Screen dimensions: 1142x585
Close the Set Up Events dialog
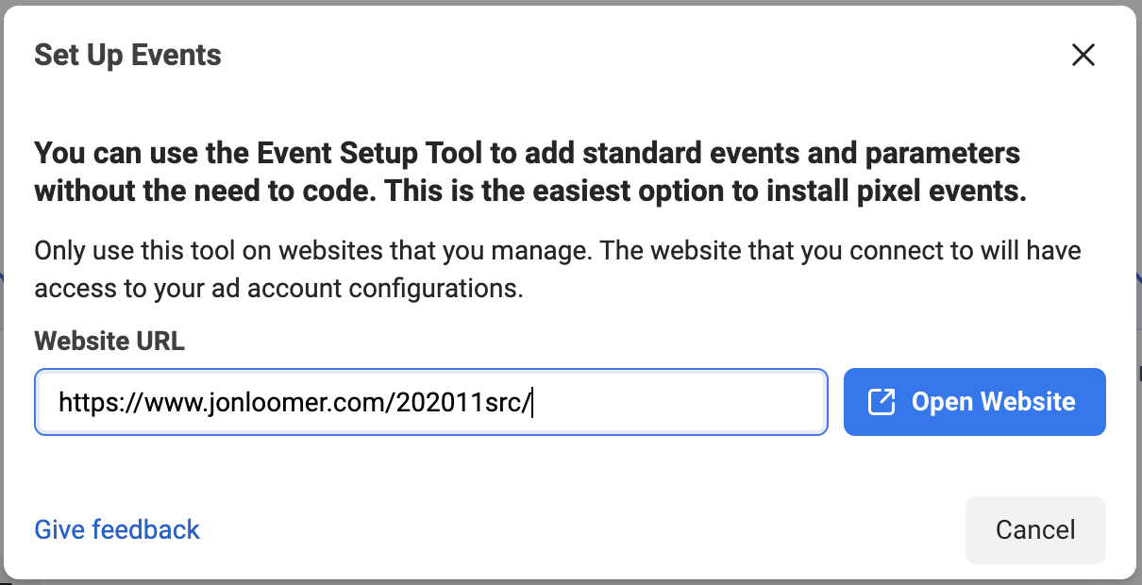pyautogui.click(x=1083, y=56)
